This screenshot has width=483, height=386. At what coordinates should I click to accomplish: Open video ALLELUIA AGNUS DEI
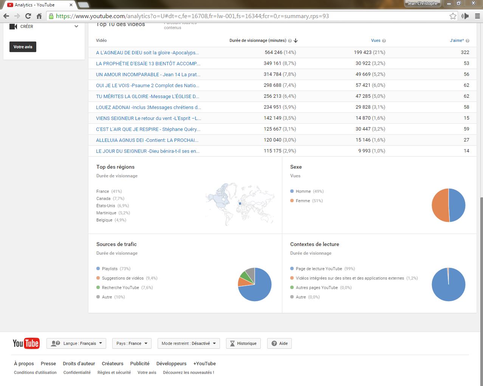point(147,140)
